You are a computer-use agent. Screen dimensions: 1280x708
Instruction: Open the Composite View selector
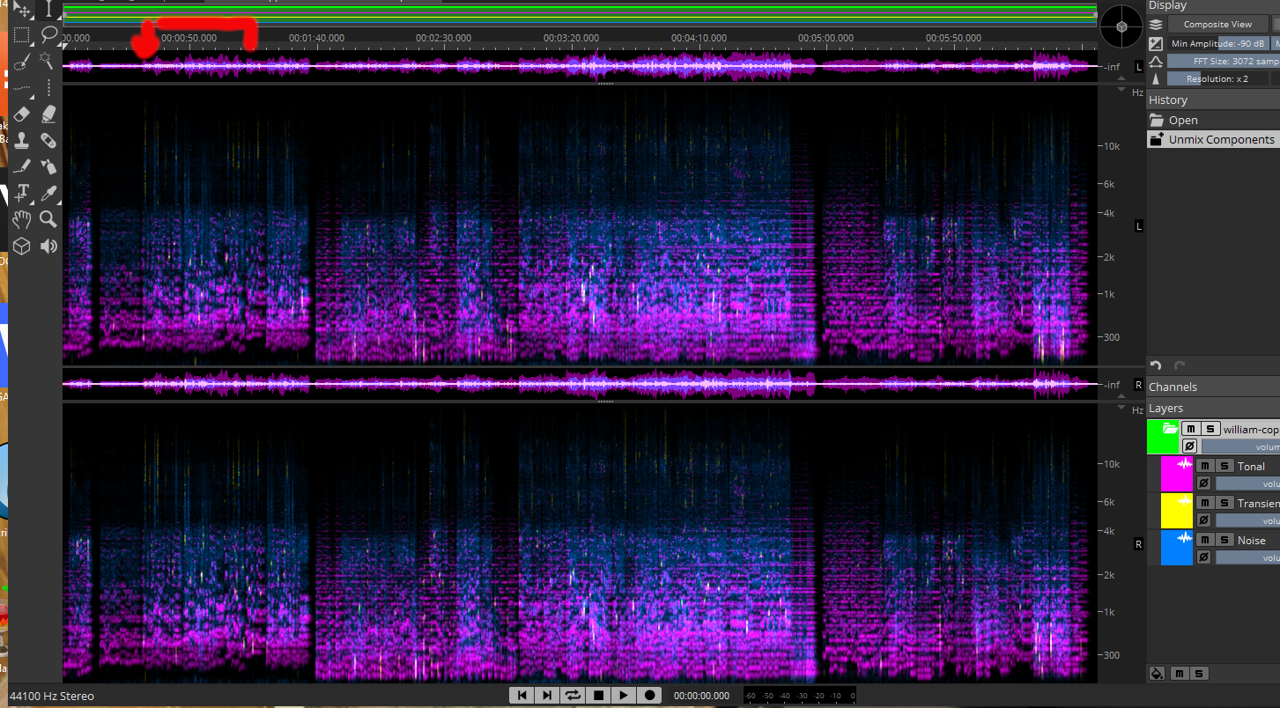(1218, 24)
